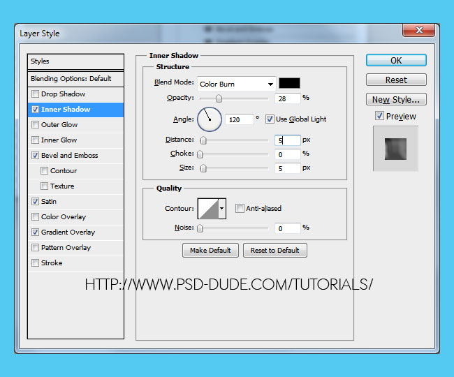This screenshot has width=454, height=377.
Task: Enable the Texture sub-option checkbox
Action: point(44,186)
